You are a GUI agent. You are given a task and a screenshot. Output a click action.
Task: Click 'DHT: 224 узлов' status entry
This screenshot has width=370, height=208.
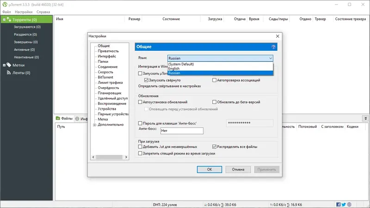[165, 205]
